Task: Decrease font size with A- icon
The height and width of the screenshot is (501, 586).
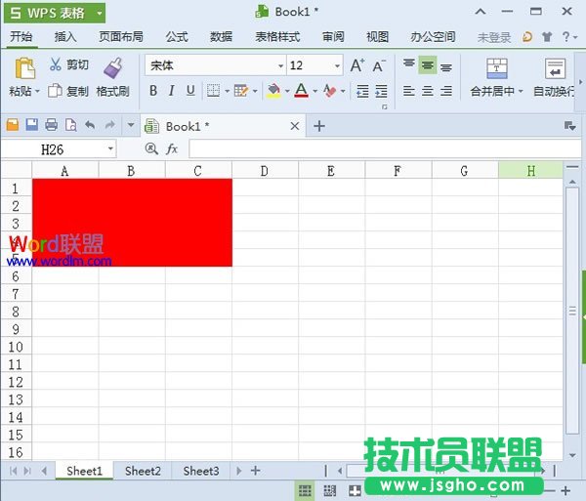Action: pyautogui.click(x=379, y=66)
